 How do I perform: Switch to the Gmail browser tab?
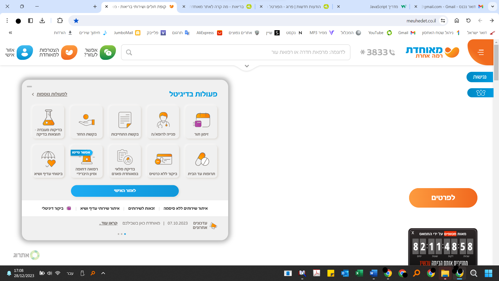click(452, 7)
